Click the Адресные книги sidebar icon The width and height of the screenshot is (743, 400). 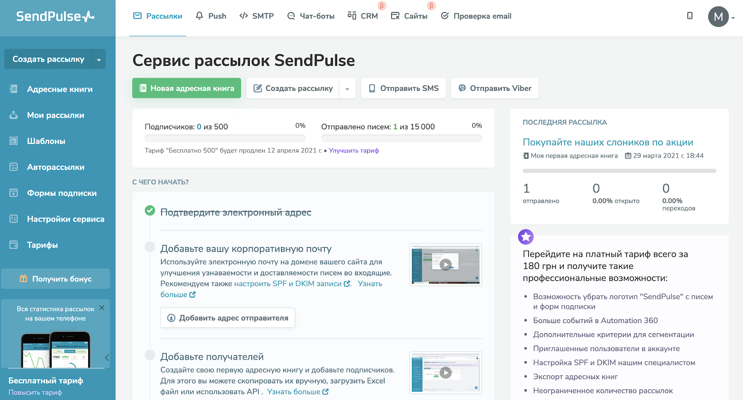tap(13, 89)
